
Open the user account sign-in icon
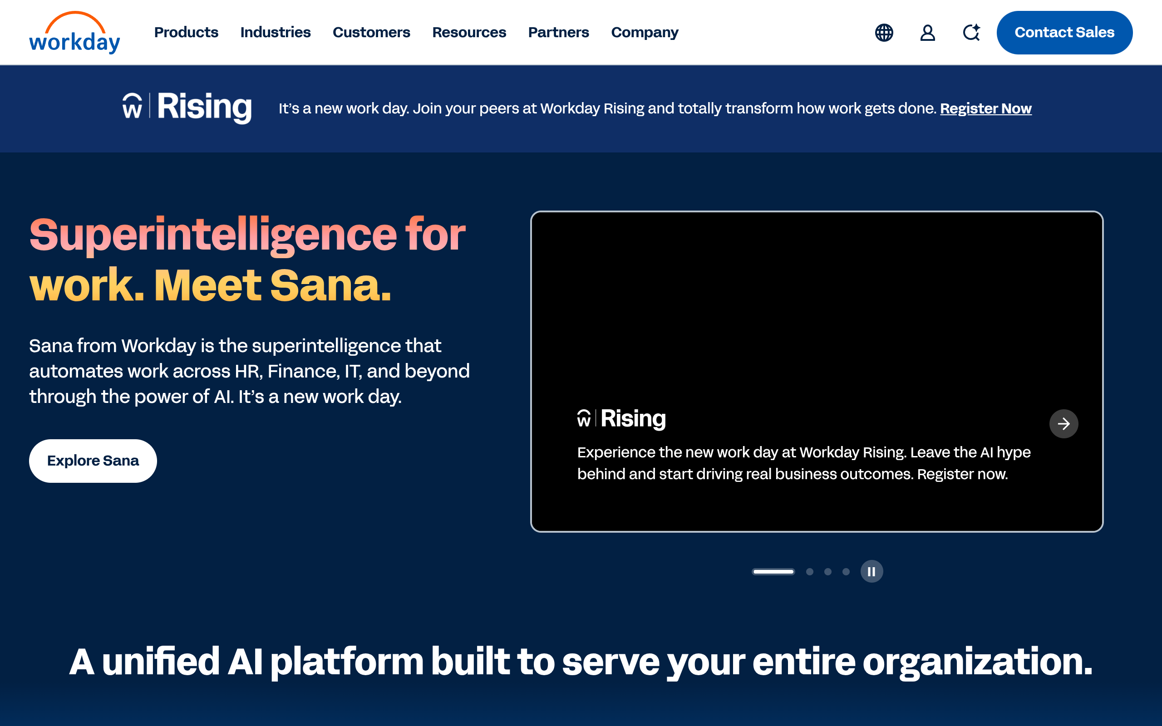[x=928, y=33]
